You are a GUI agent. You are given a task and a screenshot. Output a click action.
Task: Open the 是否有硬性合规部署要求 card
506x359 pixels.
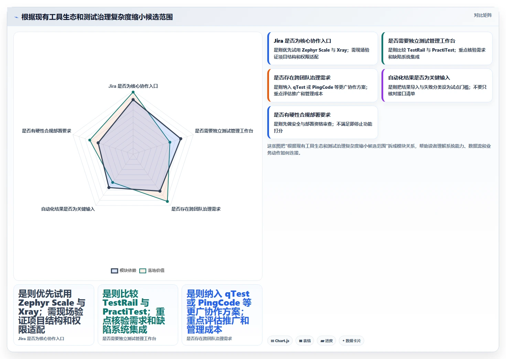point(322,122)
